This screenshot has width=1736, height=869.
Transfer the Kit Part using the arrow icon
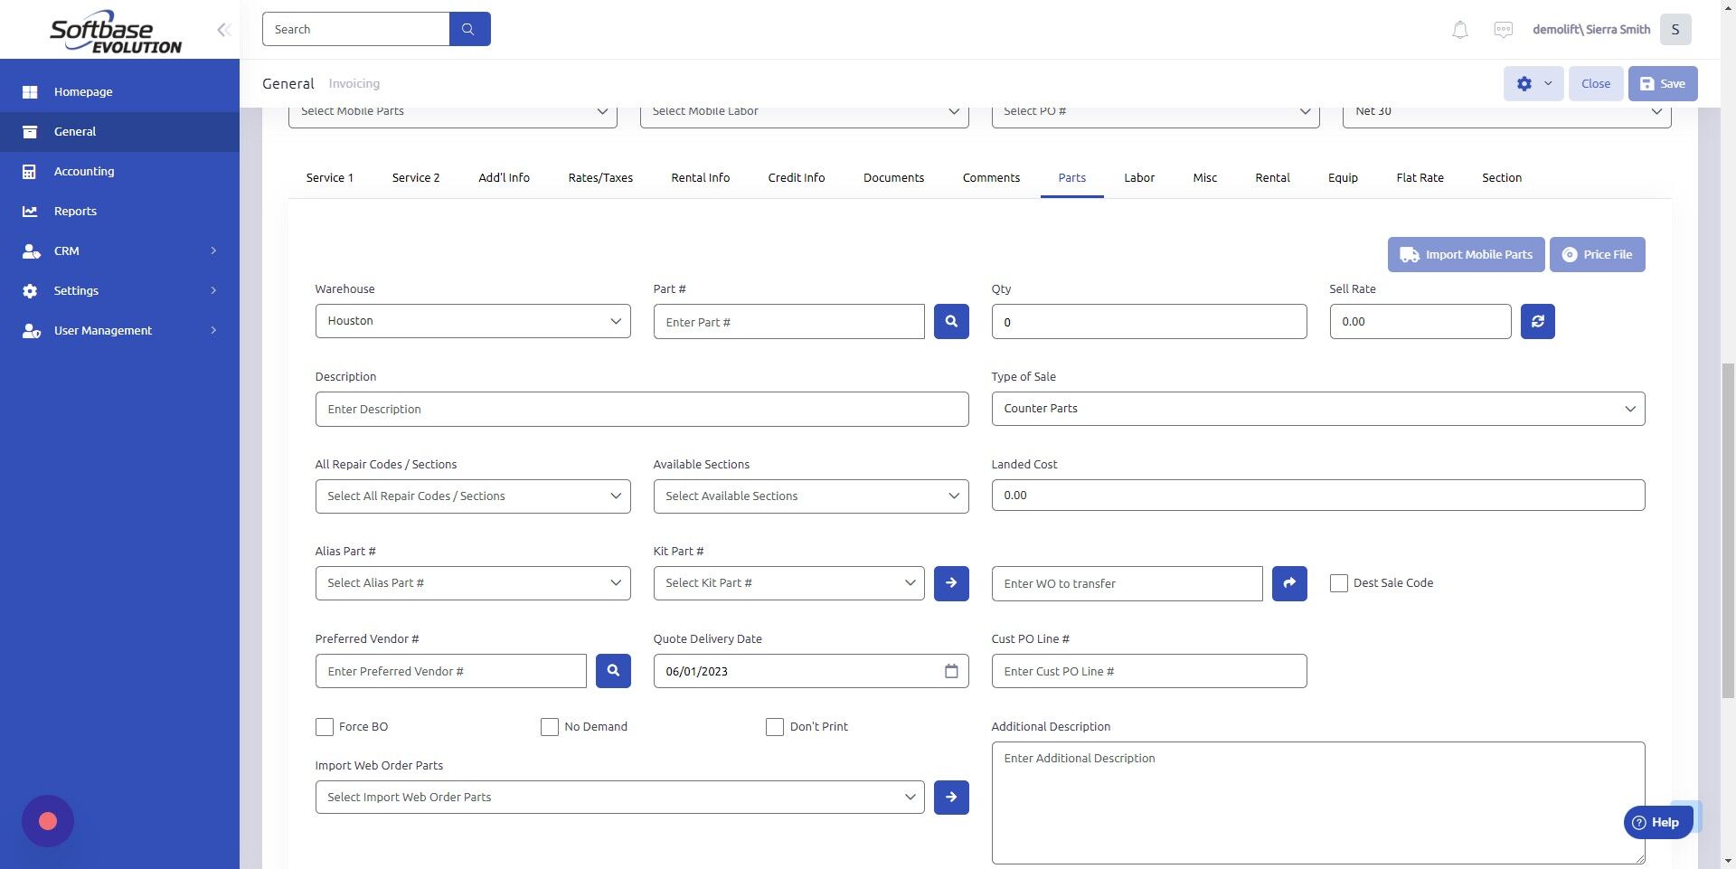950,583
